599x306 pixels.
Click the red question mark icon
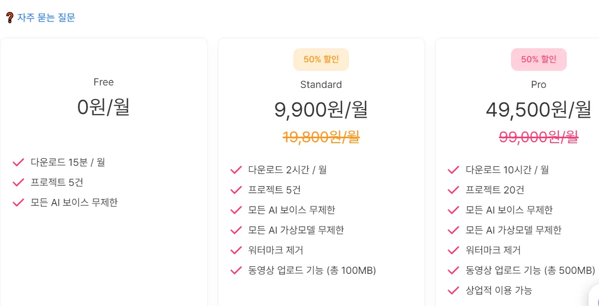(x=10, y=18)
